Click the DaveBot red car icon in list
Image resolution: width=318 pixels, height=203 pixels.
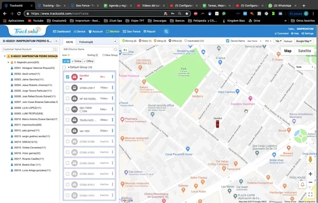tap(75, 77)
